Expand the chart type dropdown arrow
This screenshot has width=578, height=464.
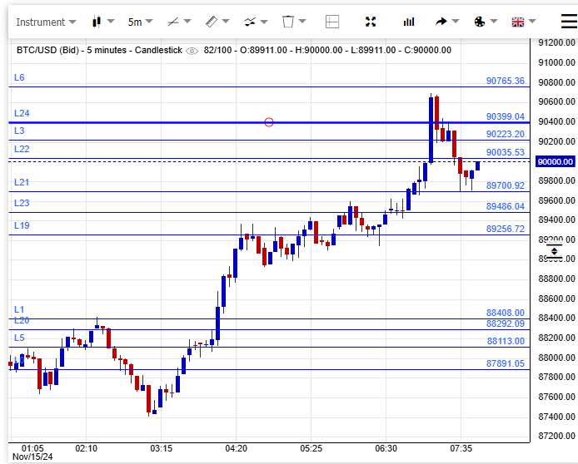(111, 22)
